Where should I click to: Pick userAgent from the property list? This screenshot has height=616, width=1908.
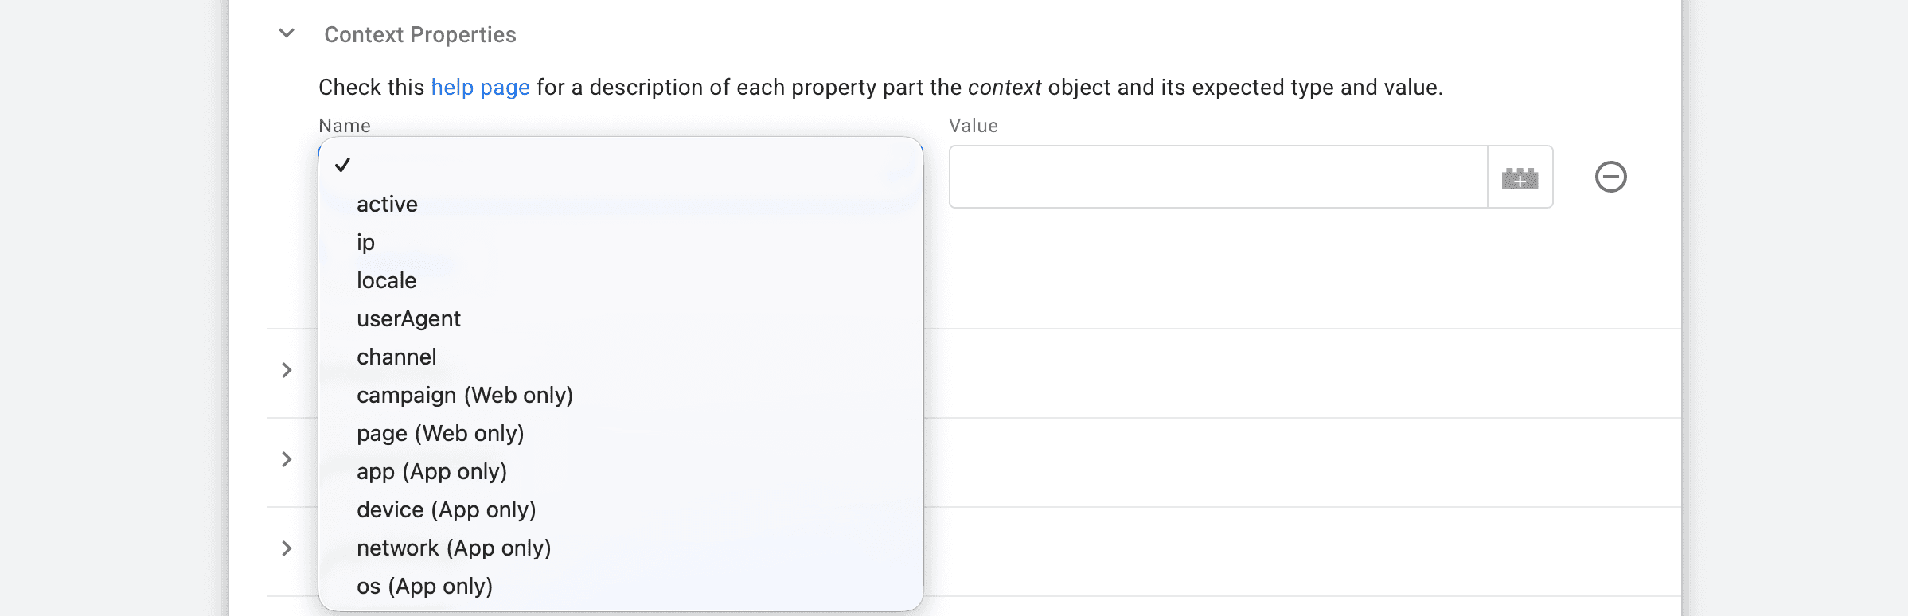click(x=408, y=319)
